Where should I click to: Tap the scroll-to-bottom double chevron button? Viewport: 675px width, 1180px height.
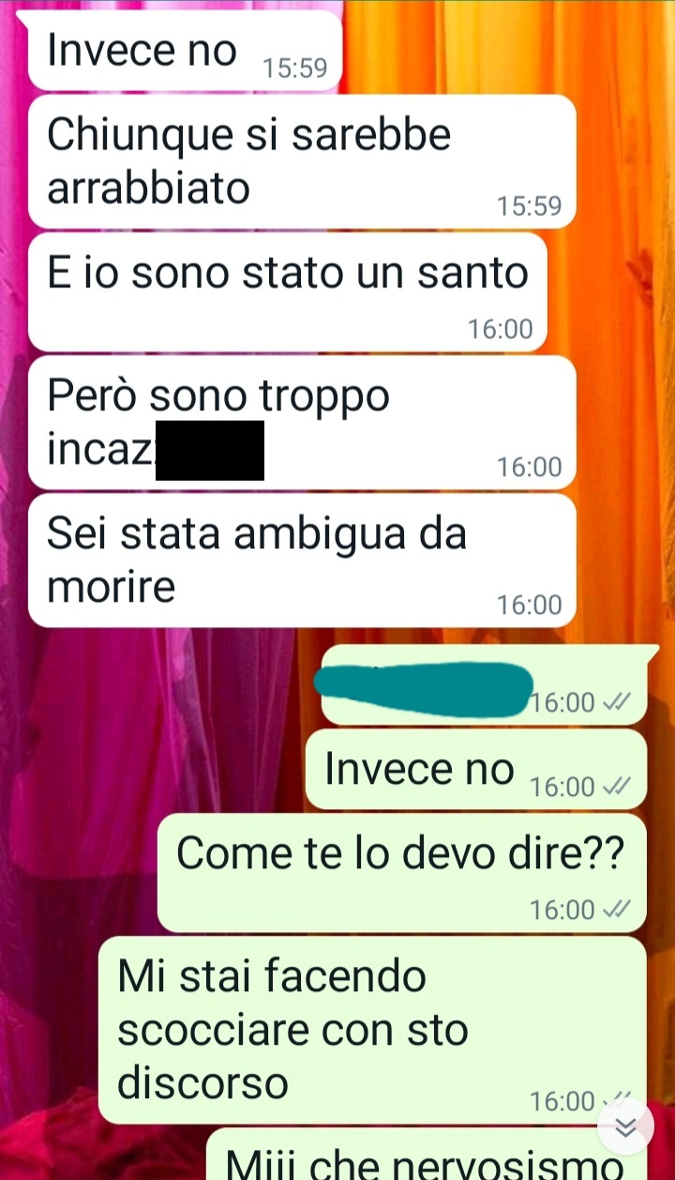click(626, 1128)
